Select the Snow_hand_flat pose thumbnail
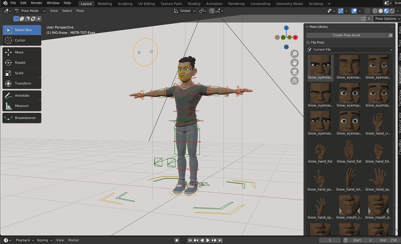401x244 pixels. click(349, 152)
